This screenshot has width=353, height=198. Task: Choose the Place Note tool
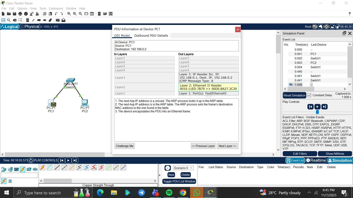(27, 20)
